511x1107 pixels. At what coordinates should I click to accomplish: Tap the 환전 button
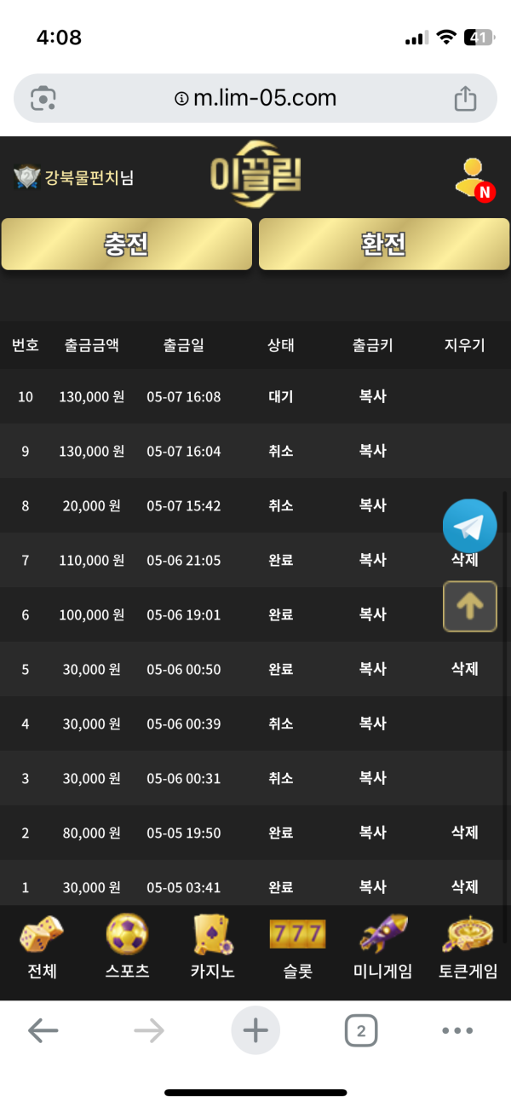(x=383, y=245)
